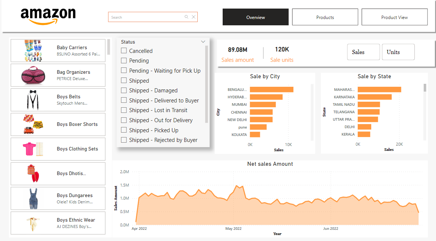
Task: Check Shipped - Lost in Transit
Action: point(124,110)
